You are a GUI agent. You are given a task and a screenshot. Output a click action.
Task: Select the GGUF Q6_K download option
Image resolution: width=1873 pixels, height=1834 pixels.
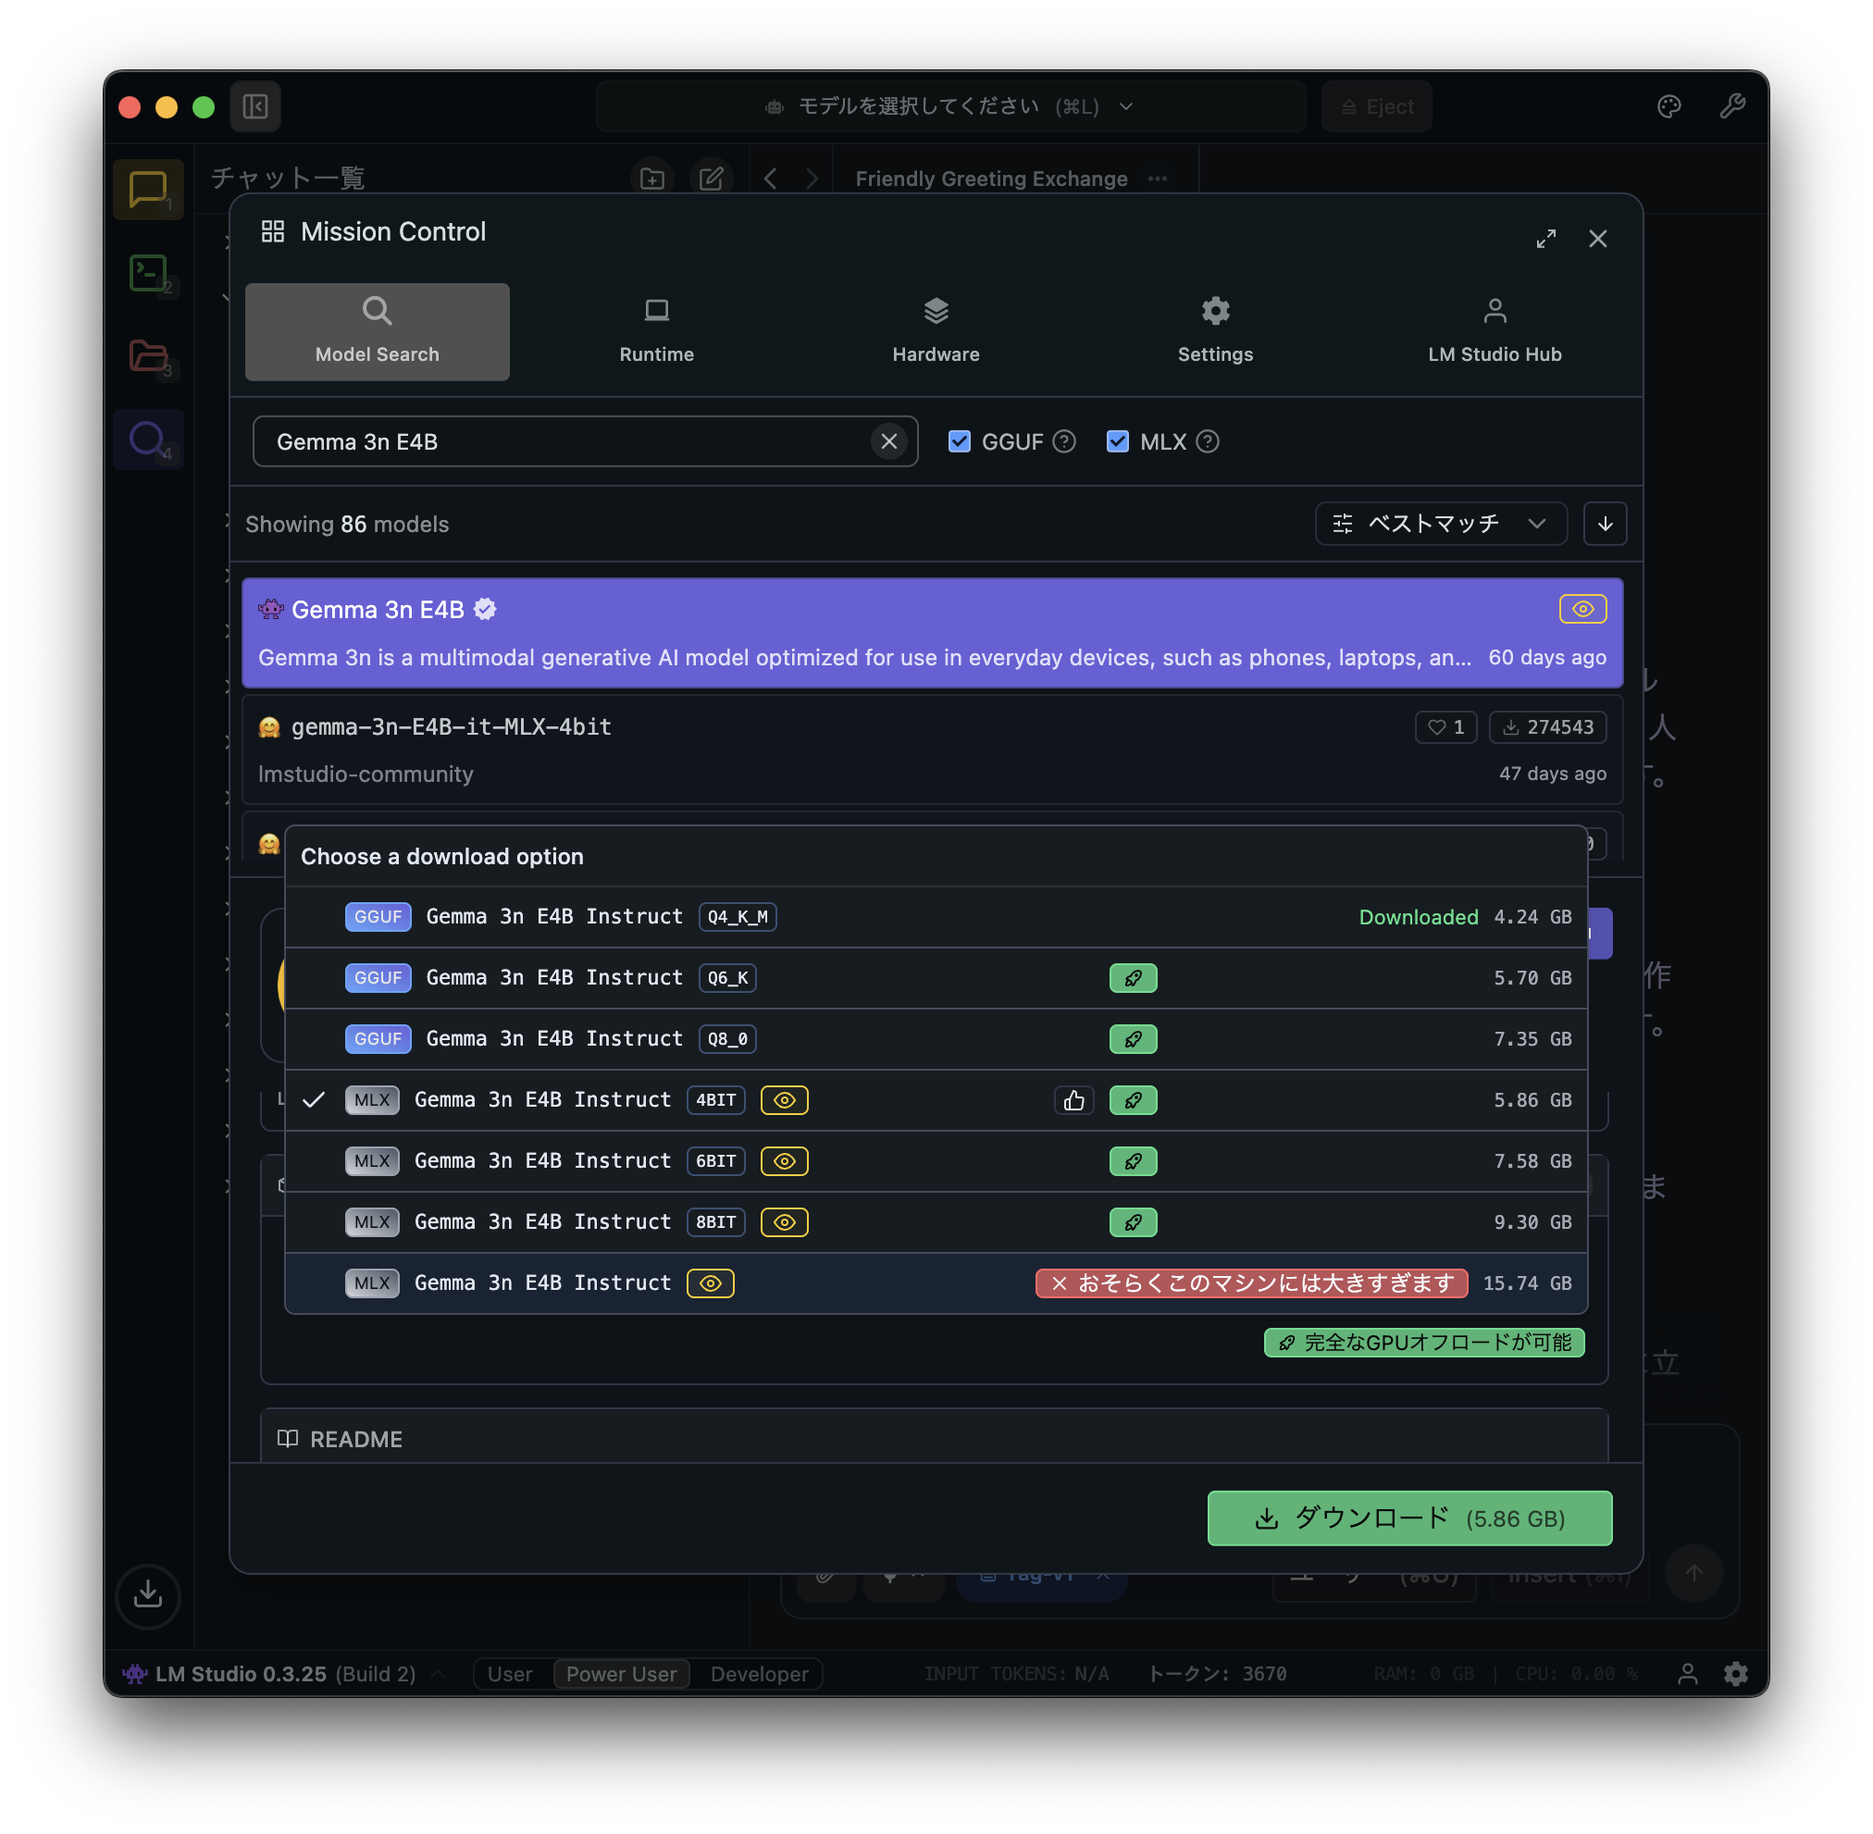coord(936,978)
